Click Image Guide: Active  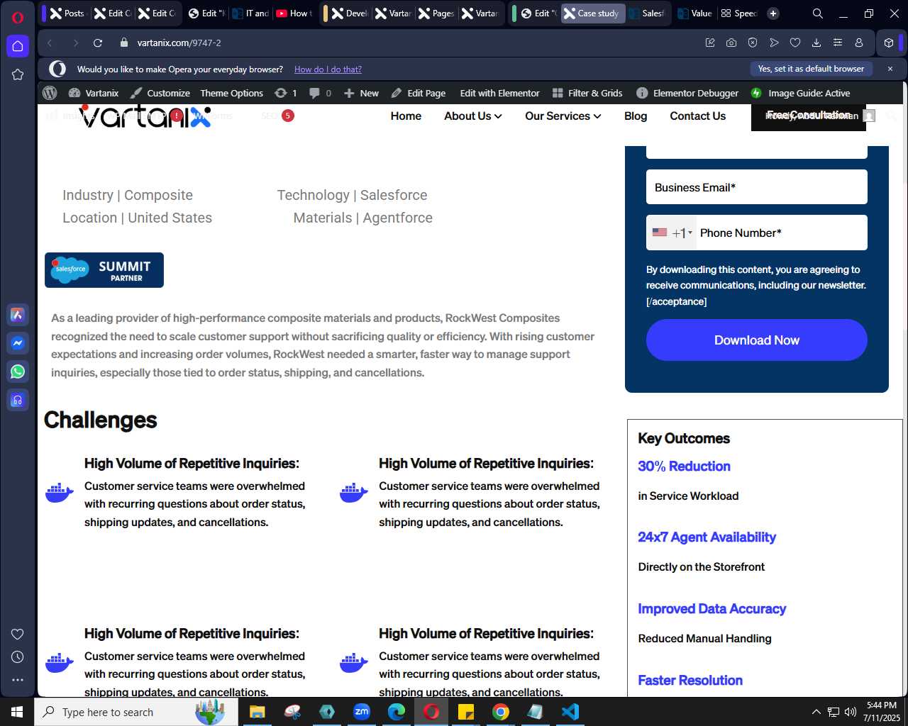800,93
